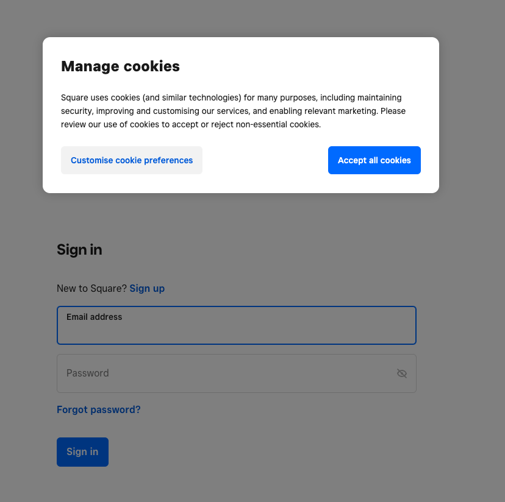Viewport: 505px width, 502px height.
Task: Choose the grey cookie preferences button
Action: (x=132, y=160)
